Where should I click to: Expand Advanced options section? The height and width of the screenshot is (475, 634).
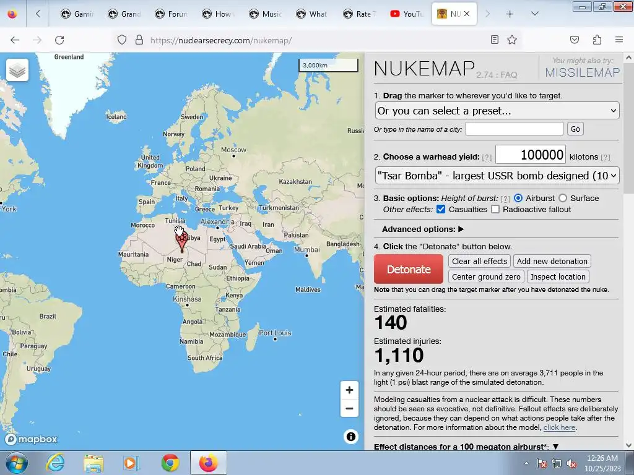pyautogui.click(x=423, y=229)
